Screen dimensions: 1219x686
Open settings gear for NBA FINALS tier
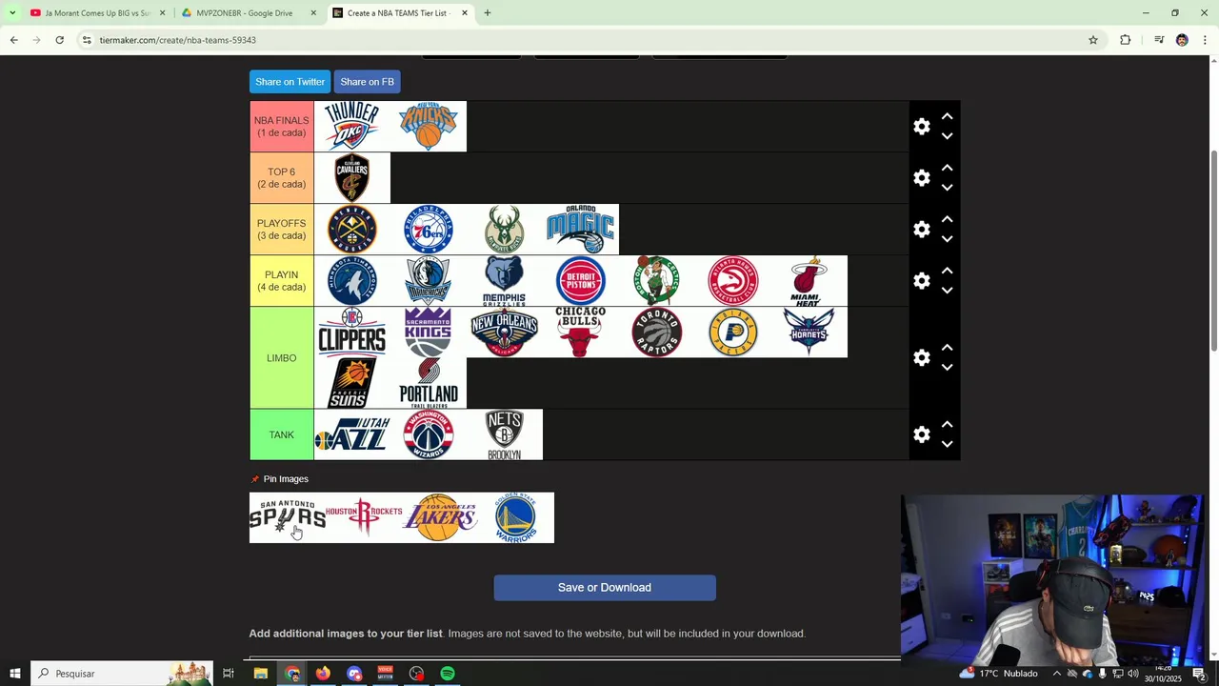point(922,127)
